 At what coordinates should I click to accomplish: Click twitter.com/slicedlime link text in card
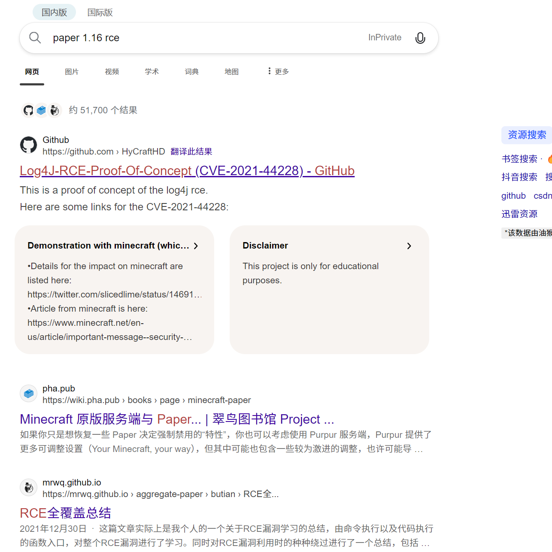pos(115,294)
